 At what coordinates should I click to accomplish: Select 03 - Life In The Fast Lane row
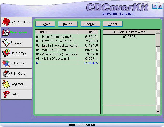(67, 46)
